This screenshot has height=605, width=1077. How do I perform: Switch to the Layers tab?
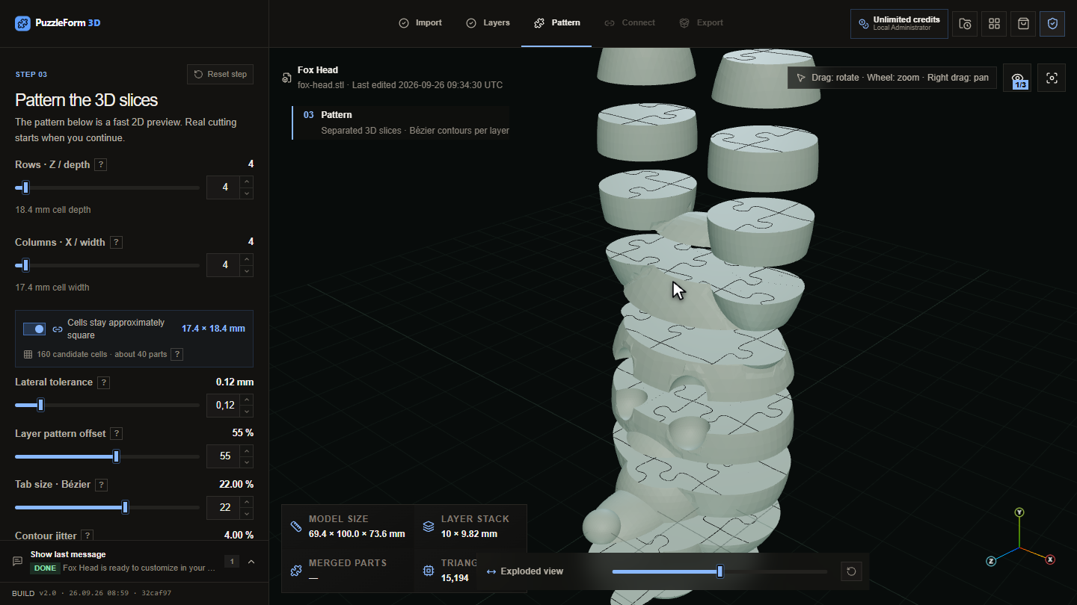(x=488, y=23)
